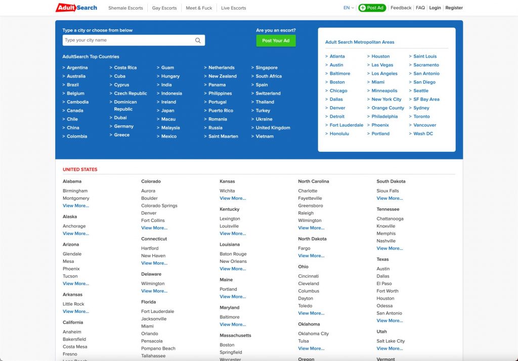518x361 pixels.
Task: Choose Singapore from the country list
Action: 267,67
